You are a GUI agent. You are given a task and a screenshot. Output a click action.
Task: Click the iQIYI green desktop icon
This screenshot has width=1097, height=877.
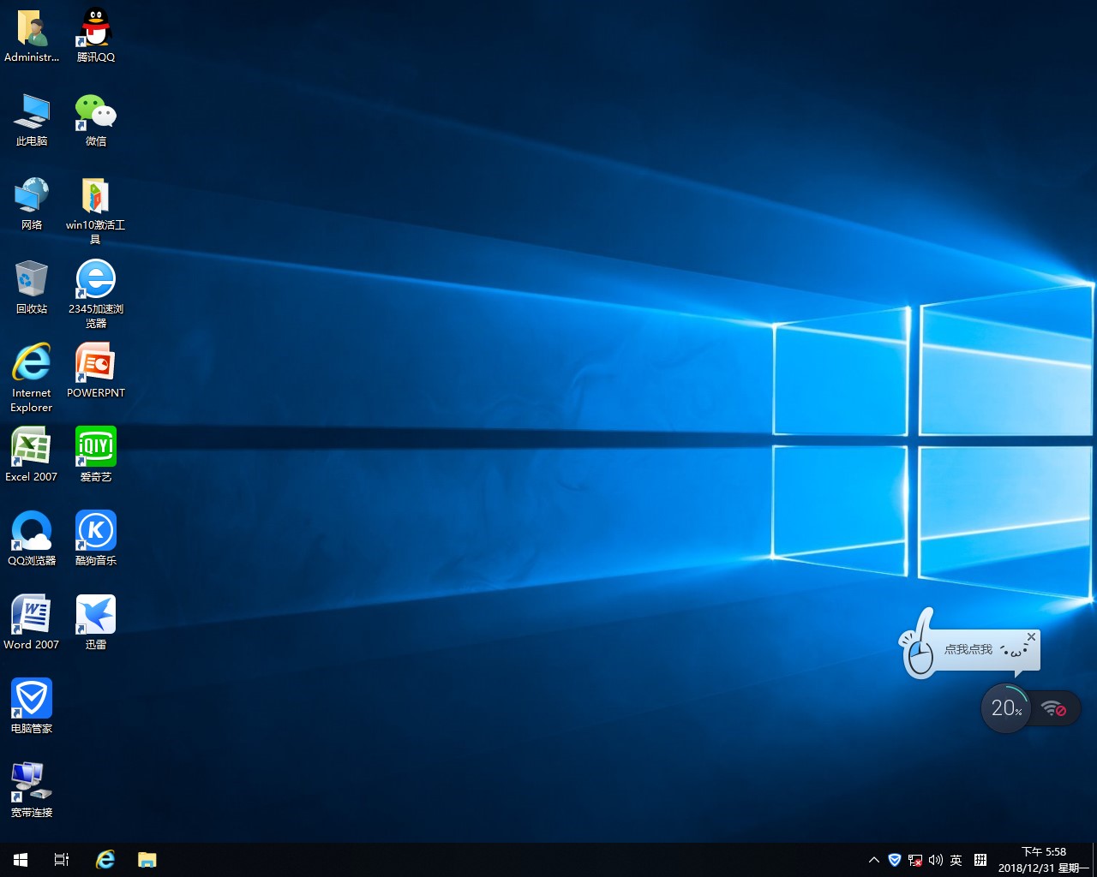95,446
